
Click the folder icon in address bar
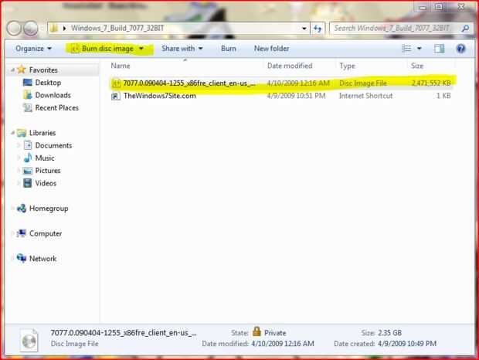click(54, 29)
